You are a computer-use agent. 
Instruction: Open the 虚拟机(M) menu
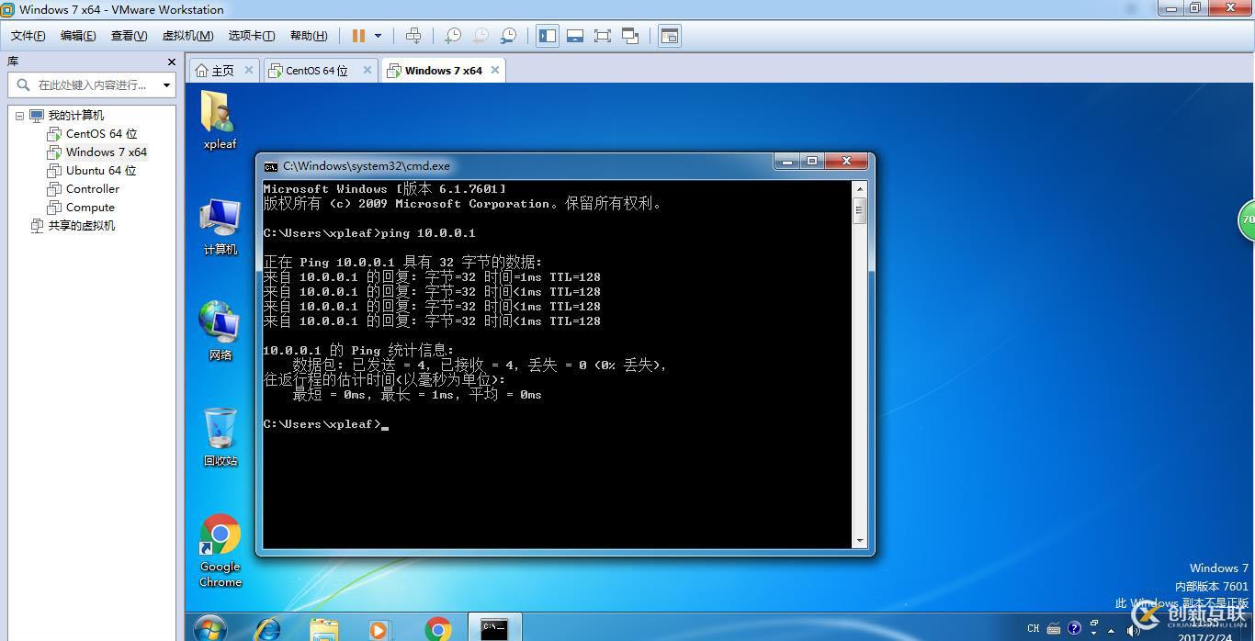point(187,36)
